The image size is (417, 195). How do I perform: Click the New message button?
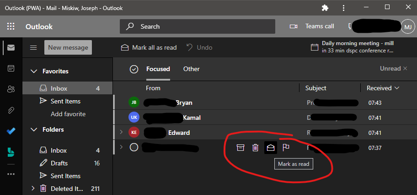point(68,47)
